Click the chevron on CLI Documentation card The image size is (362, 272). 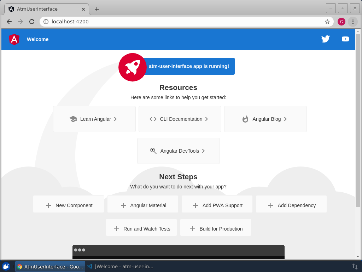206,119
